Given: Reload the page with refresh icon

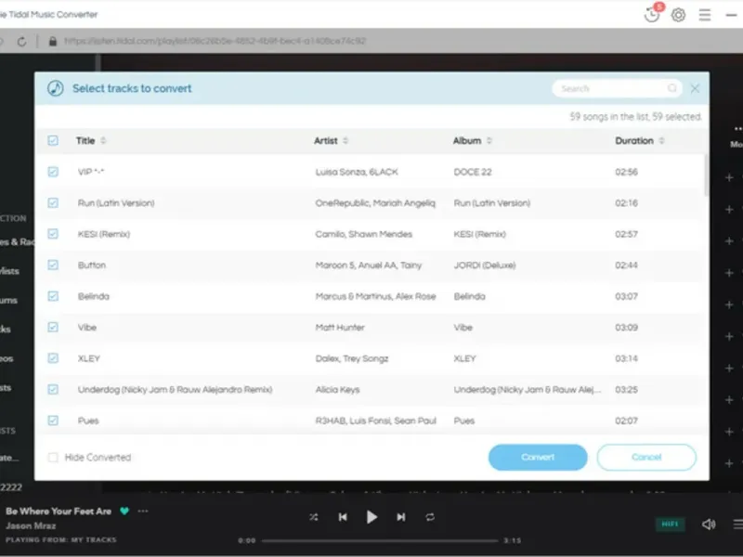Looking at the screenshot, I should tap(21, 41).
